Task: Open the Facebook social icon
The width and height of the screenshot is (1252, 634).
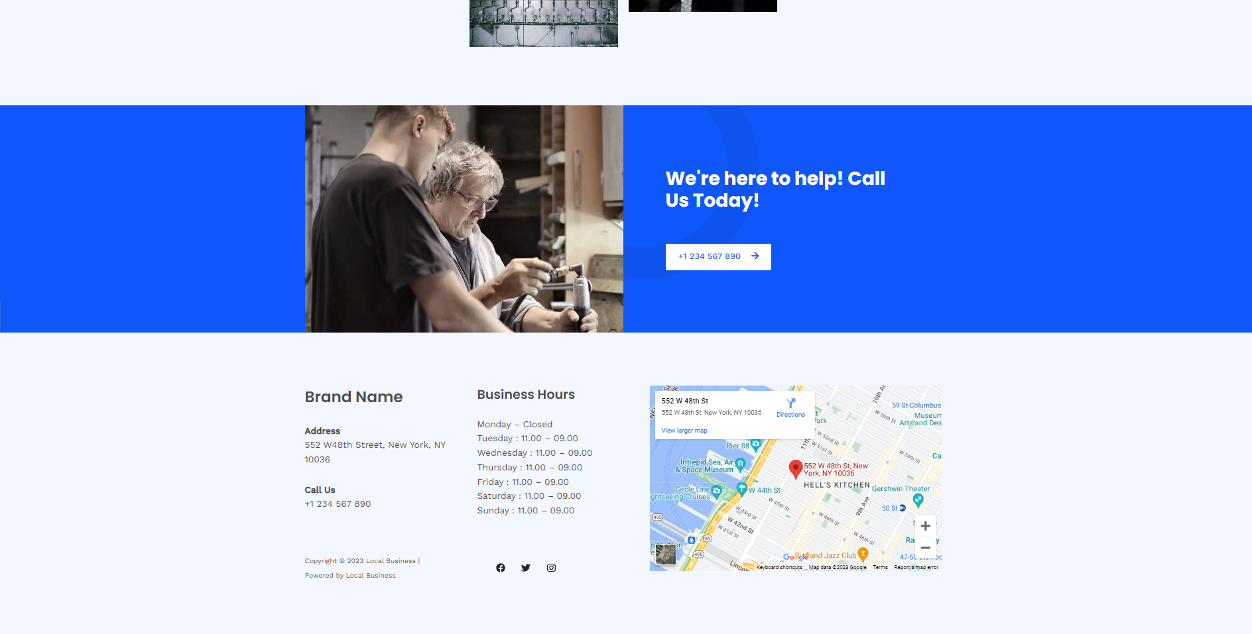Action: coord(501,568)
